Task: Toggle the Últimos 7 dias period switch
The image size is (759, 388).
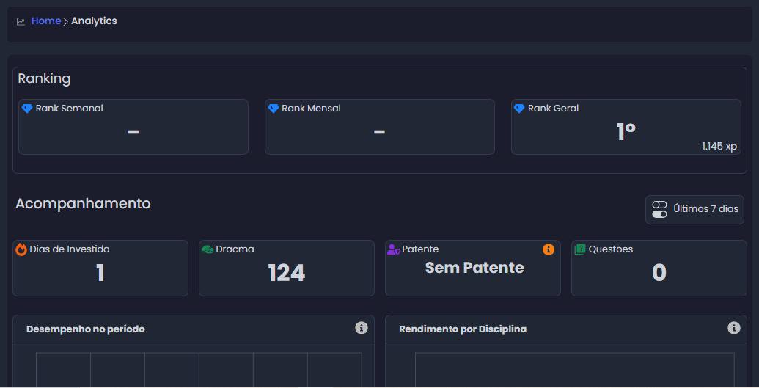Action: coord(659,209)
